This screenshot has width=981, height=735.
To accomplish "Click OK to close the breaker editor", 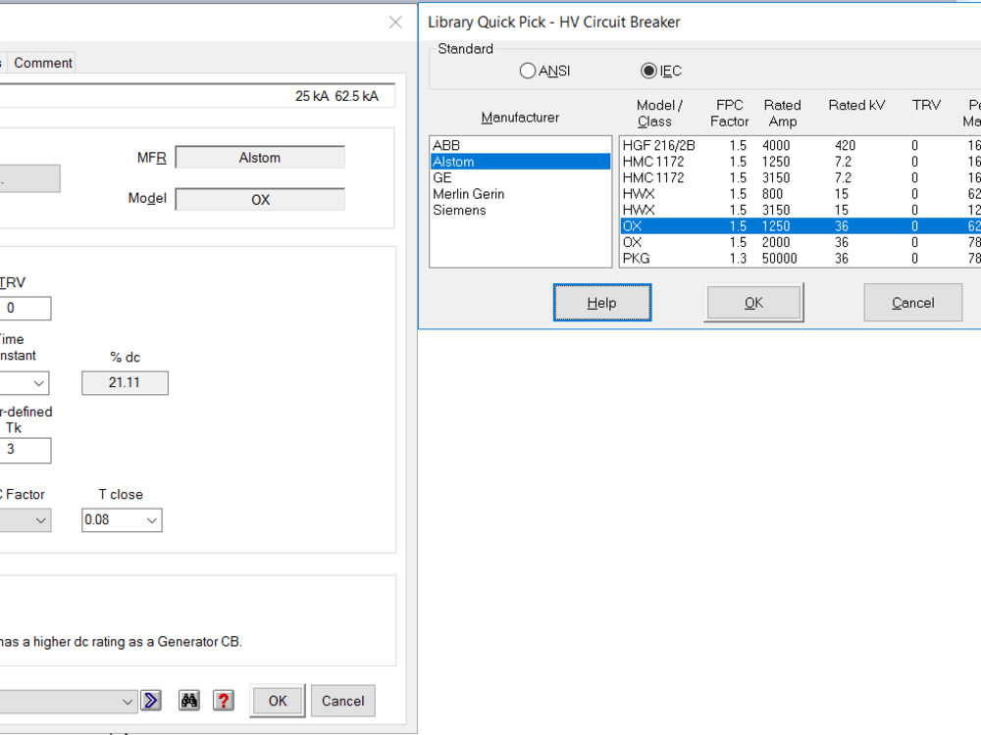I will click(276, 701).
